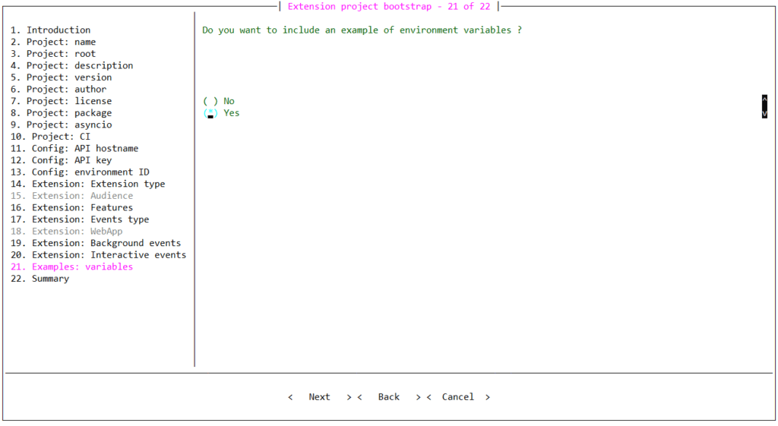Select step 12. Config: API key

click(x=61, y=160)
